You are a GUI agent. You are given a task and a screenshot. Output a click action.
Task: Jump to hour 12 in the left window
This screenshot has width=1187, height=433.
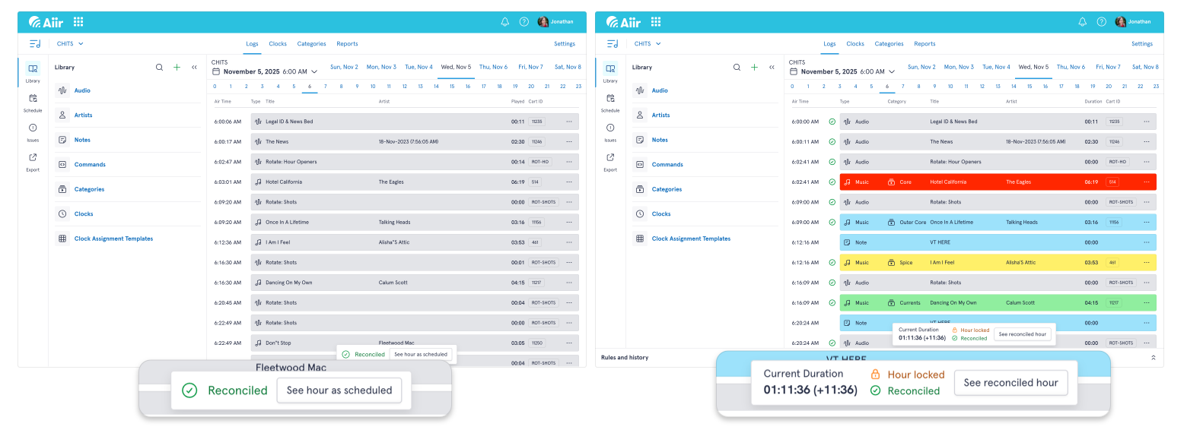click(x=405, y=87)
